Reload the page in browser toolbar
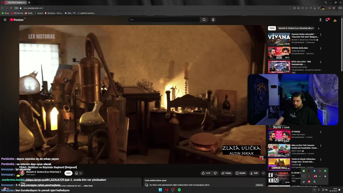 pyautogui.click(x=11, y=8)
